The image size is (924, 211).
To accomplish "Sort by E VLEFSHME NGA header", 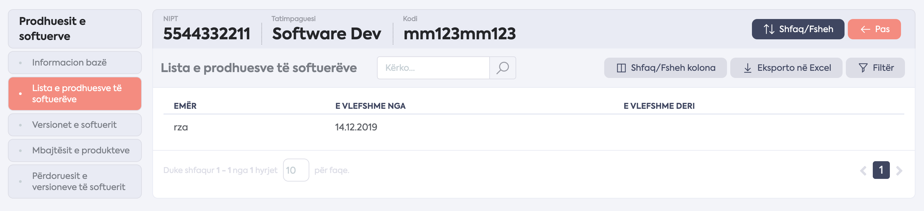I will pos(370,106).
